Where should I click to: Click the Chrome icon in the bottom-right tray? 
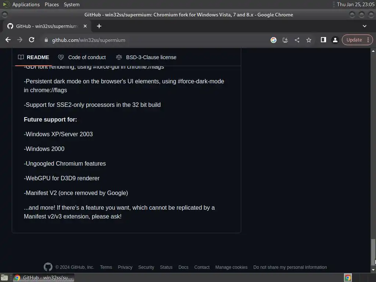coord(348,278)
